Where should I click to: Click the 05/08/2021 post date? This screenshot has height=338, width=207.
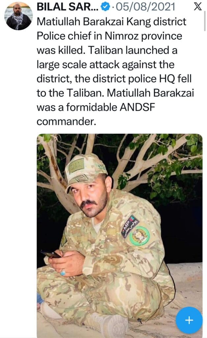coord(145,7)
